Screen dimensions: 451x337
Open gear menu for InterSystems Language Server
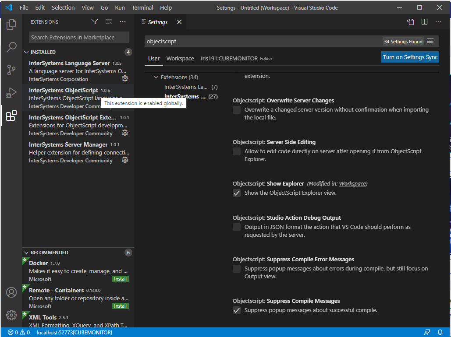pos(125,78)
